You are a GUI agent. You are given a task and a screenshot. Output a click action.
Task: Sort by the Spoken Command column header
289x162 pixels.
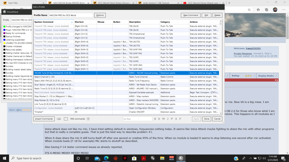pos(53,22)
